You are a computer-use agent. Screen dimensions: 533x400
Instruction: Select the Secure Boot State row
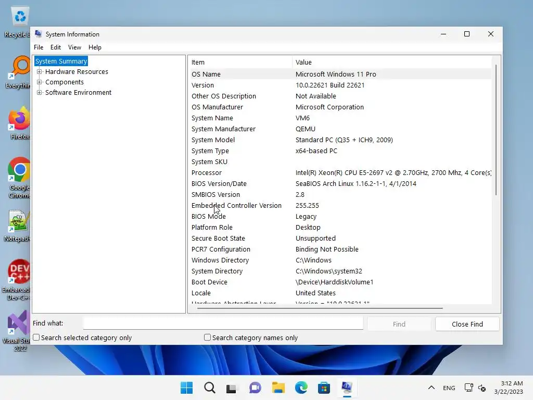(x=340, y=239)
